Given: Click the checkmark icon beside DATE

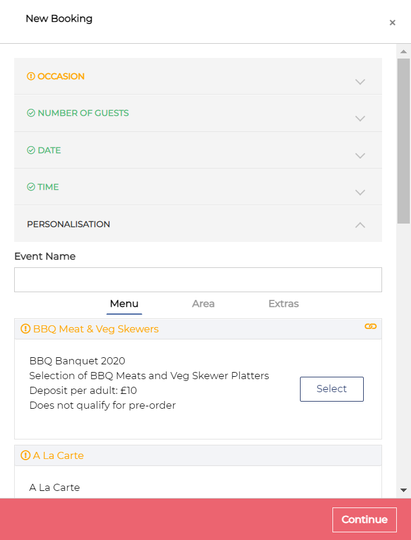Looking at the screenshot, I should tap(31, 150).
